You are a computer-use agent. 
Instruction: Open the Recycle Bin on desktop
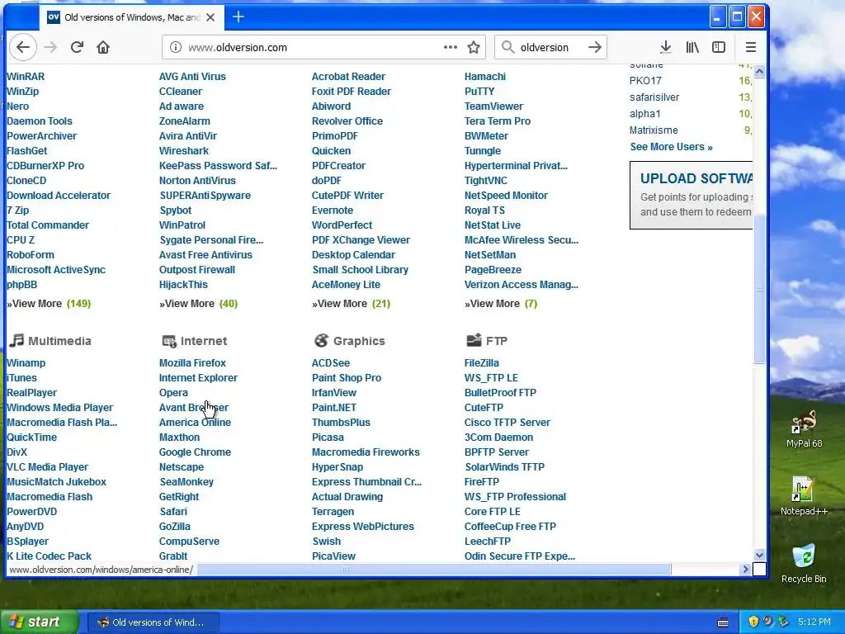(804, 563)
